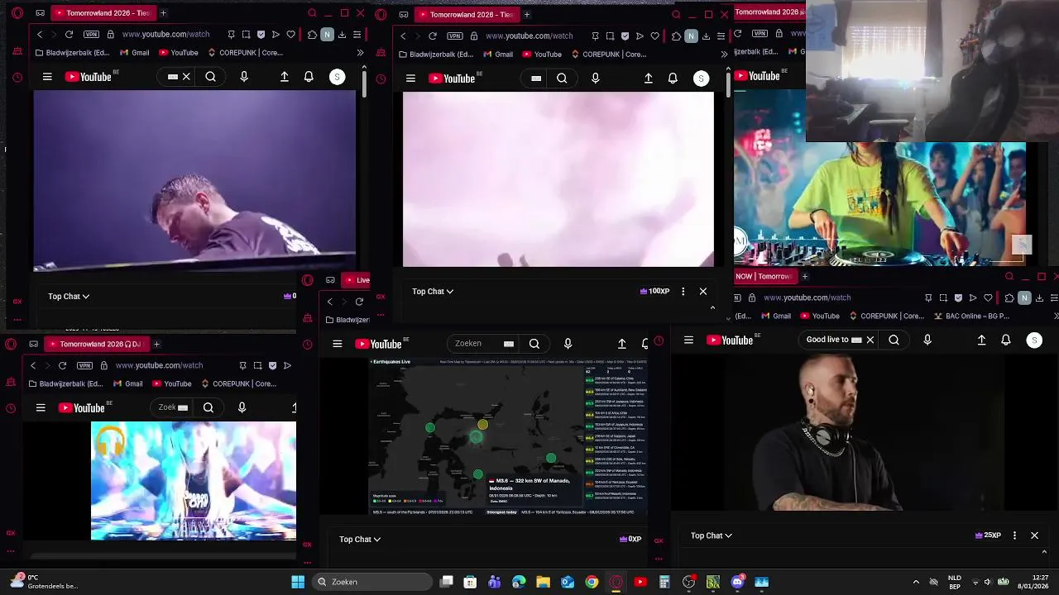
Task: Expand Top Chat dropdown in top-left window
Action: coord(69,296)
